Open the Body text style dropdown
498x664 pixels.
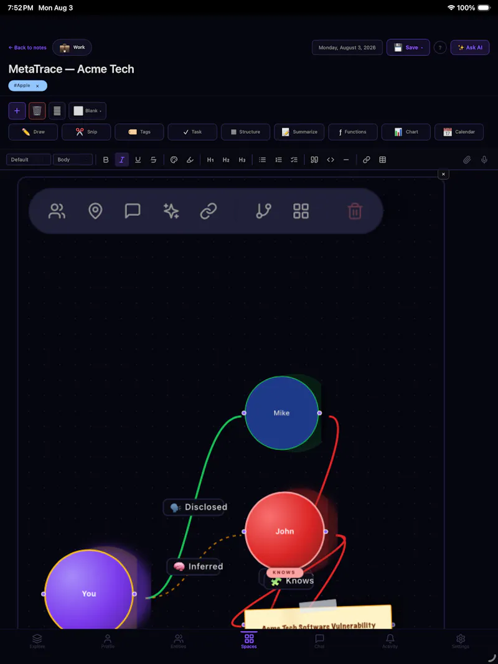pos(73,160)
